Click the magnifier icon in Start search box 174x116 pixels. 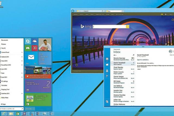point(22,109)
